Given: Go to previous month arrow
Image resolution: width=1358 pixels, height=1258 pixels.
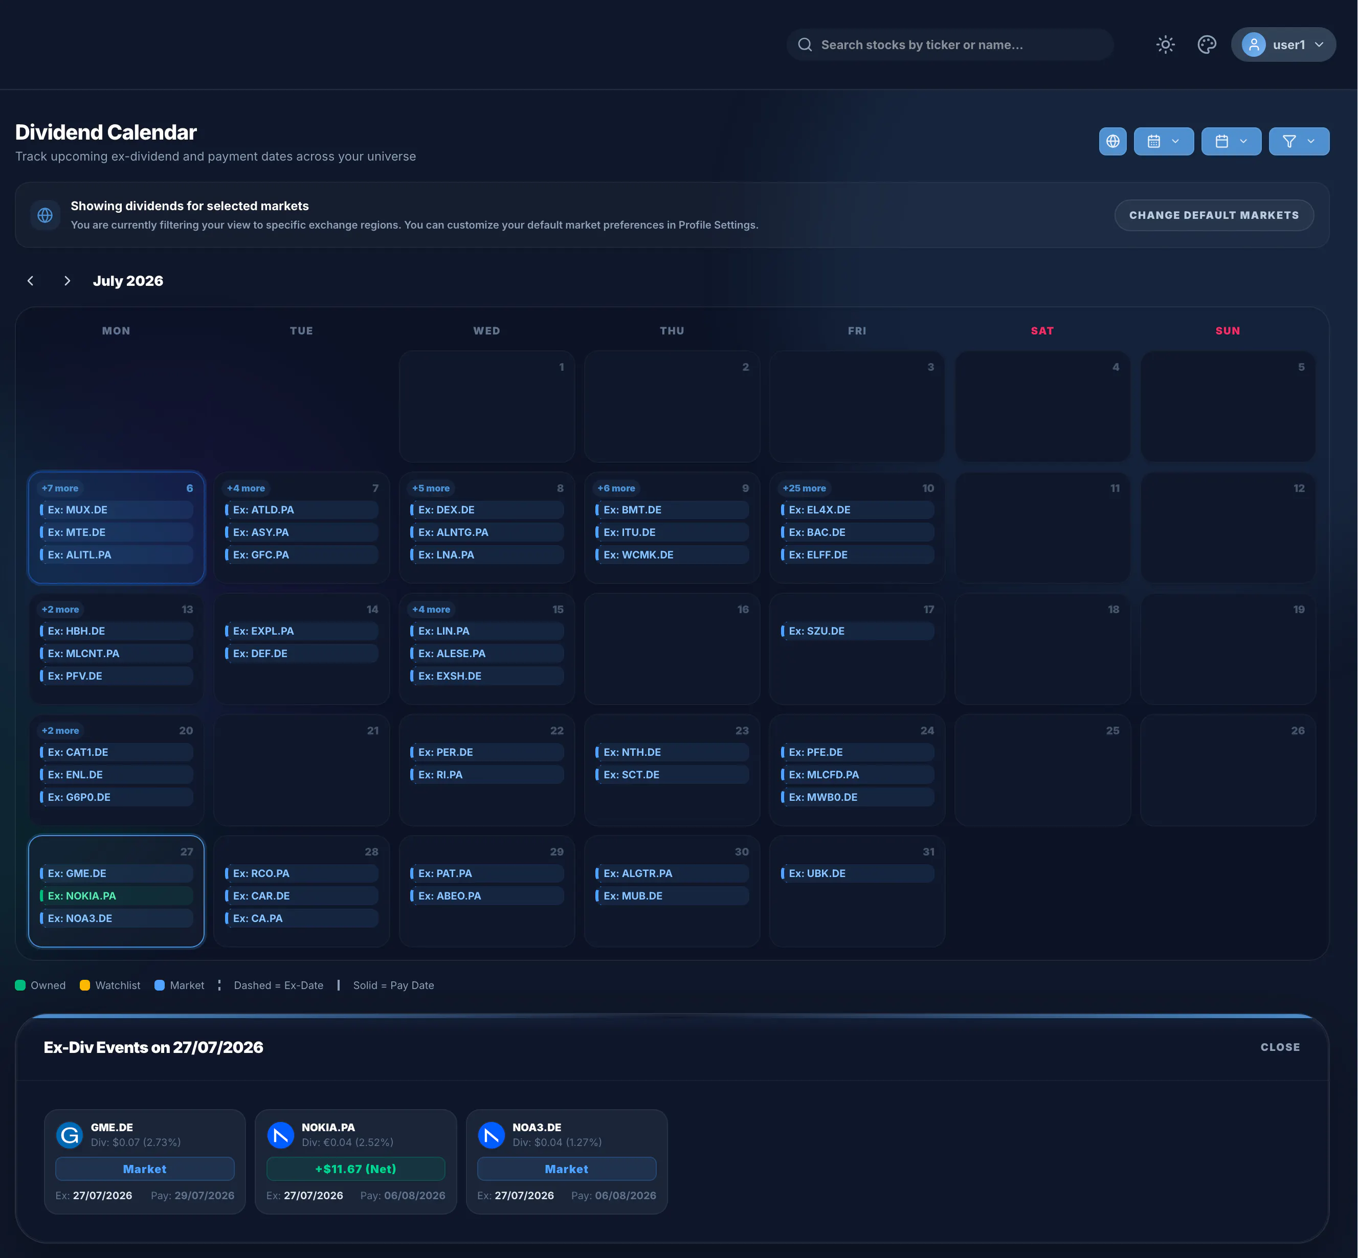Looking at the screenshot, I should coord(31,281).
